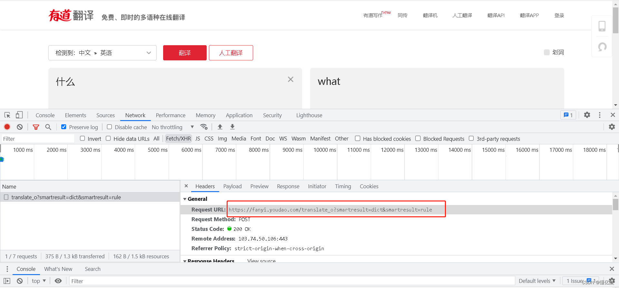
Task: Open the issues counter badge
Action: pyautogui.click(x=568, y=115)
